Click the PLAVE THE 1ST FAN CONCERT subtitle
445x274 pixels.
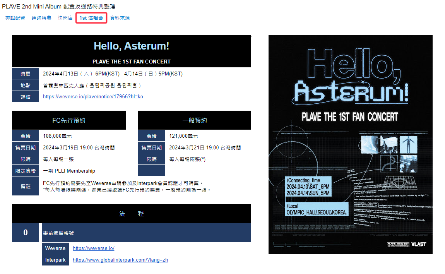[x=132, y=62]
